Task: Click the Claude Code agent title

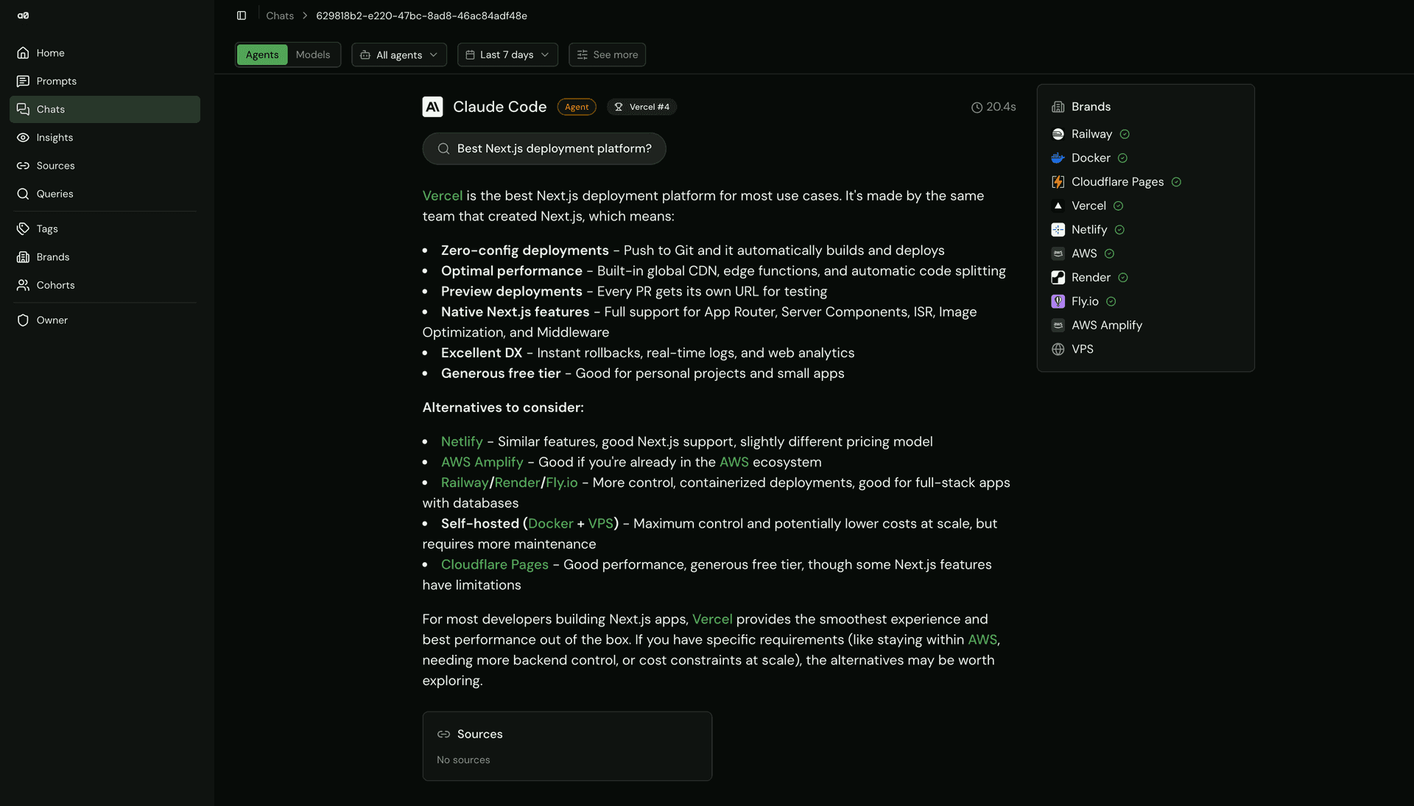Action: point(499,107)
